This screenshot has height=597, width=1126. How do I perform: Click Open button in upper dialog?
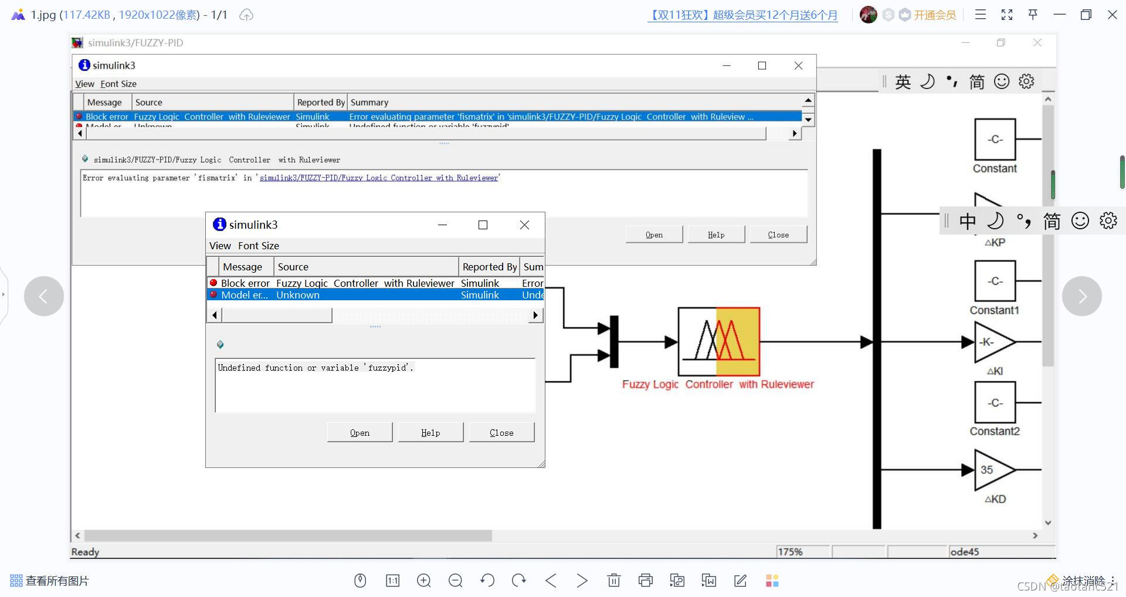654,235
